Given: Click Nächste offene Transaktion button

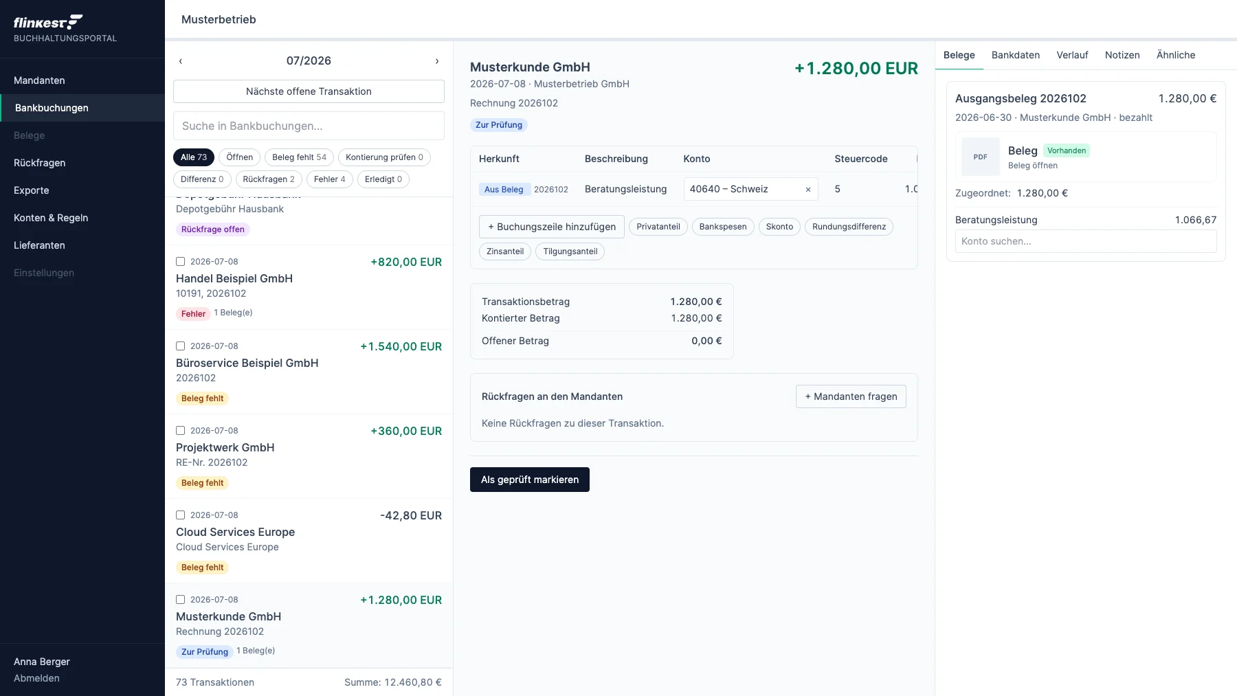Looking at the screenshot, I should tap(309, 91).
